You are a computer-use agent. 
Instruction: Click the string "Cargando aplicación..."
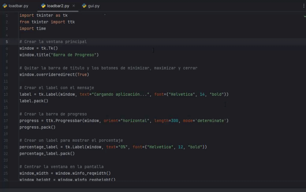121,94
